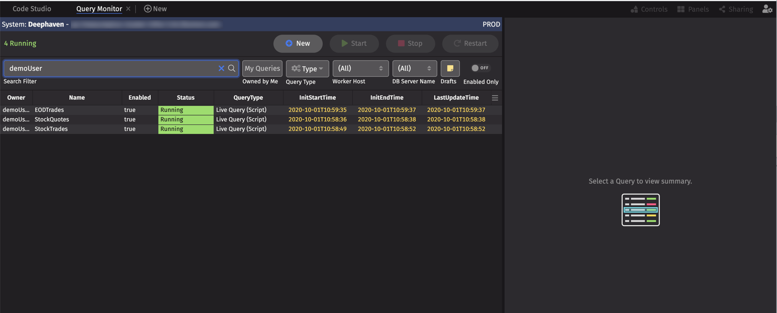Viewport: 777px width, 313px height.
Task: Open the user settings icon at top right
Action: (767, 9)
